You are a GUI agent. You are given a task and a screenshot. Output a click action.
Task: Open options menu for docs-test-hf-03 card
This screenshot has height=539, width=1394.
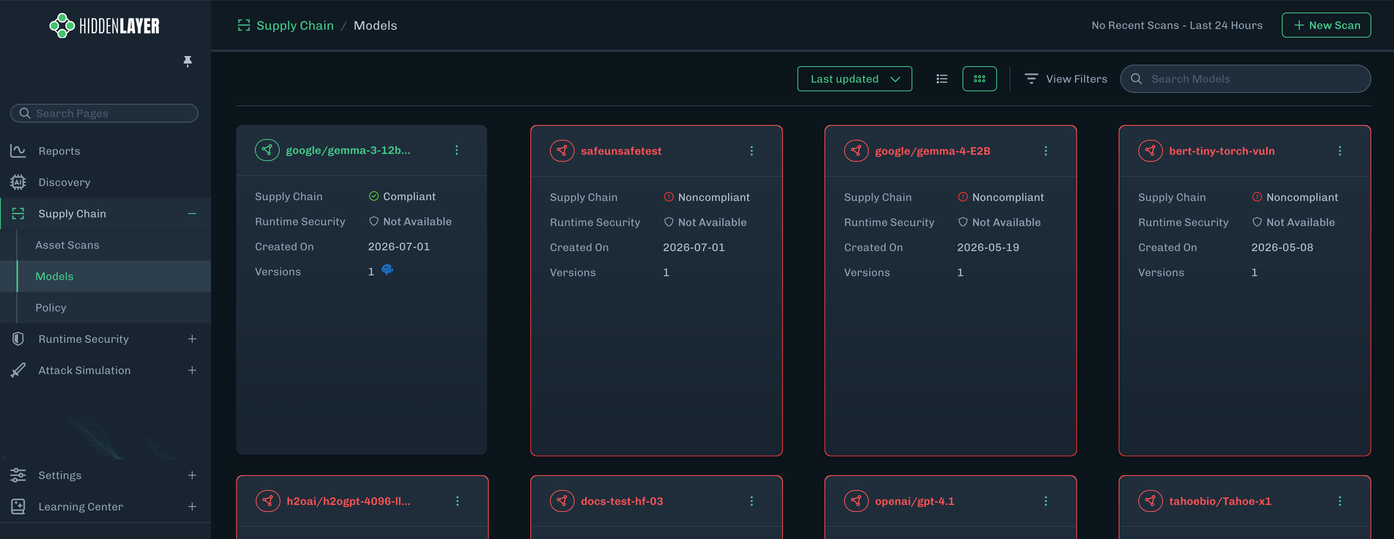[x=752, y=501]
